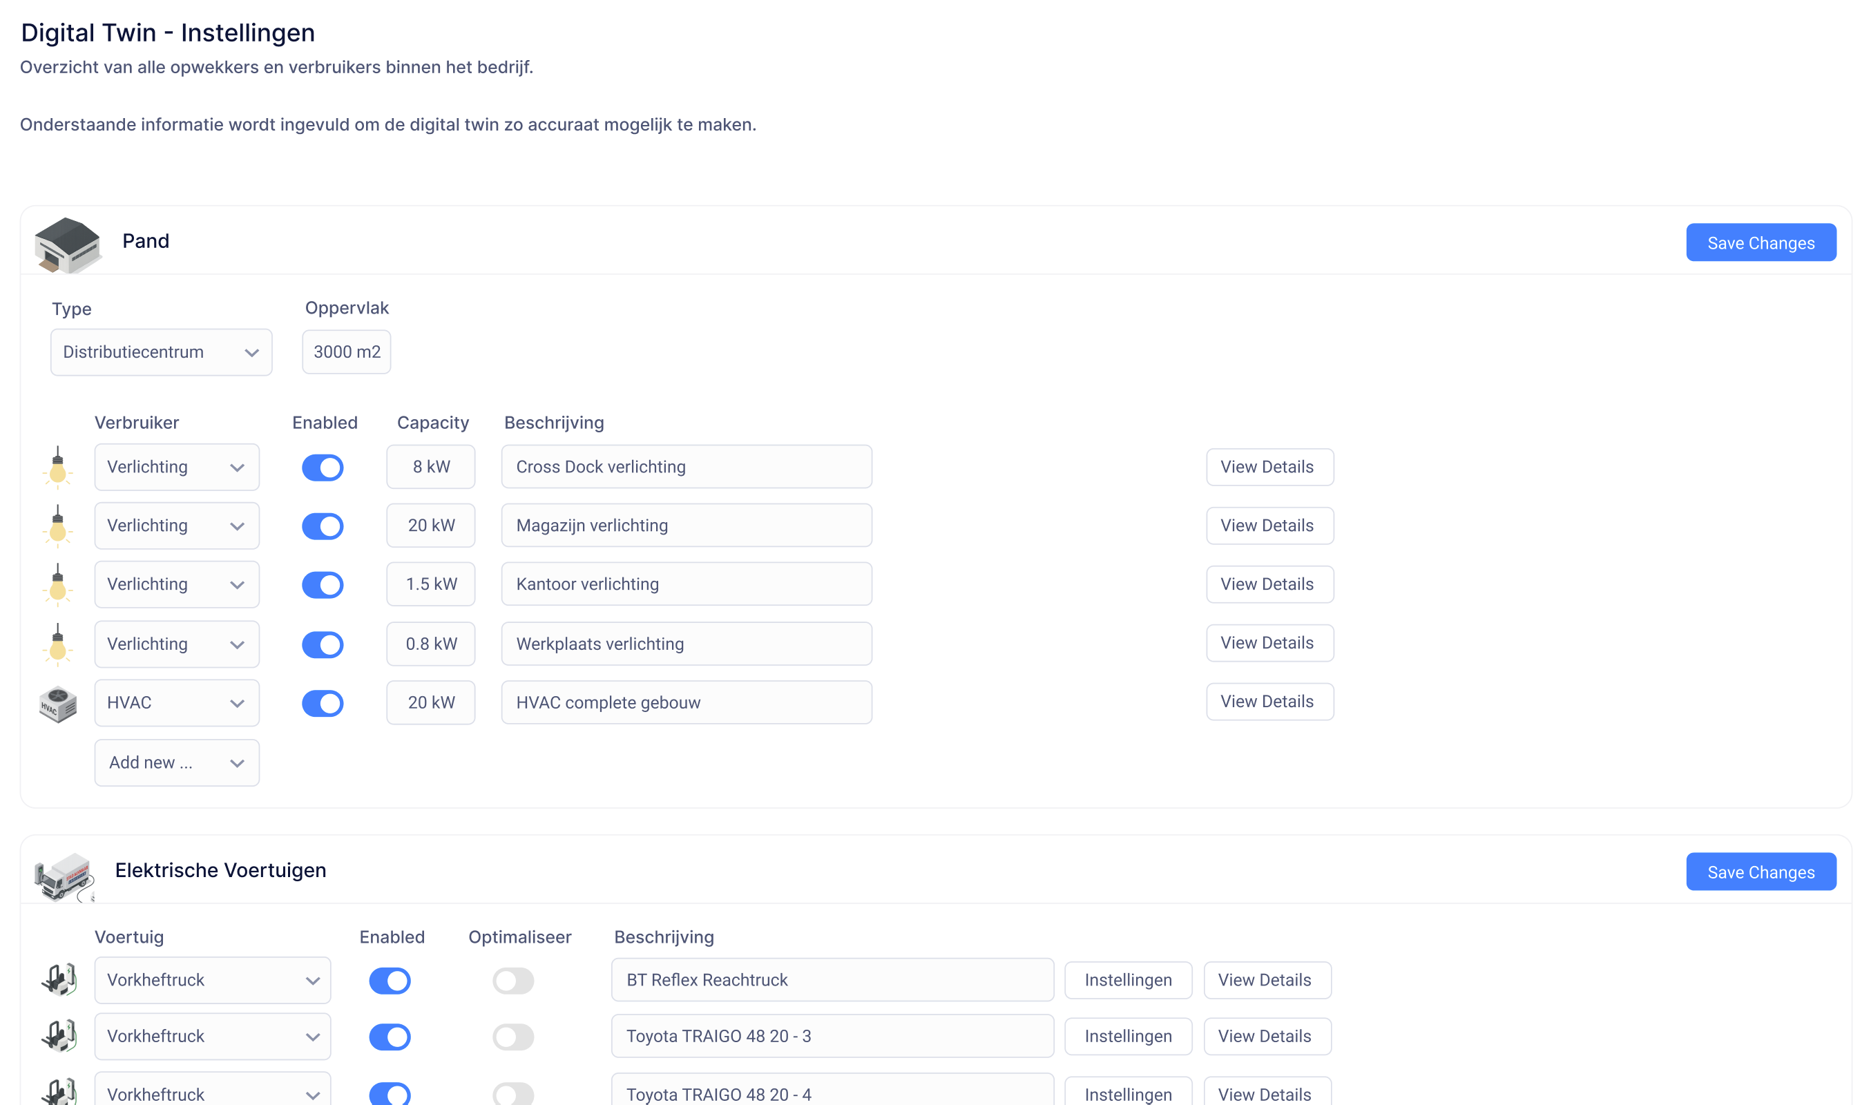Click the forklift icon for BT Reflex Reachtruck
The width and height of the screenshot is (1871, 1105).
tap(59, 980)
